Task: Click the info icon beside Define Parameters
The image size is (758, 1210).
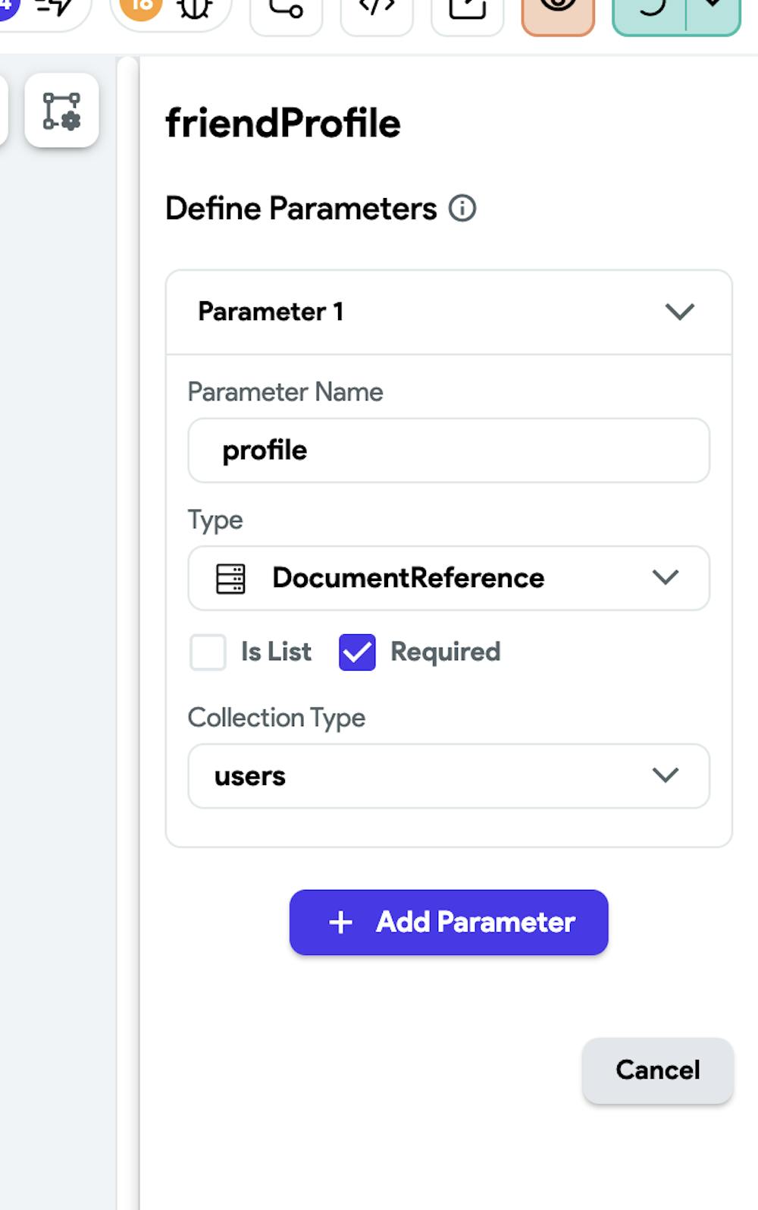Action: point(462,208)
